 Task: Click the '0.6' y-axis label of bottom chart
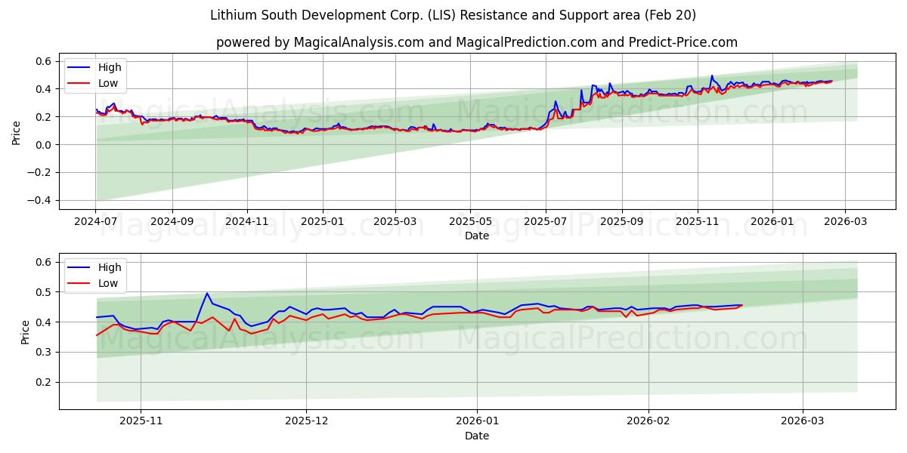(x=45, y=262)
